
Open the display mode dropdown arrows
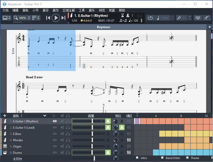pyautogui.click(x=9, y=18)
